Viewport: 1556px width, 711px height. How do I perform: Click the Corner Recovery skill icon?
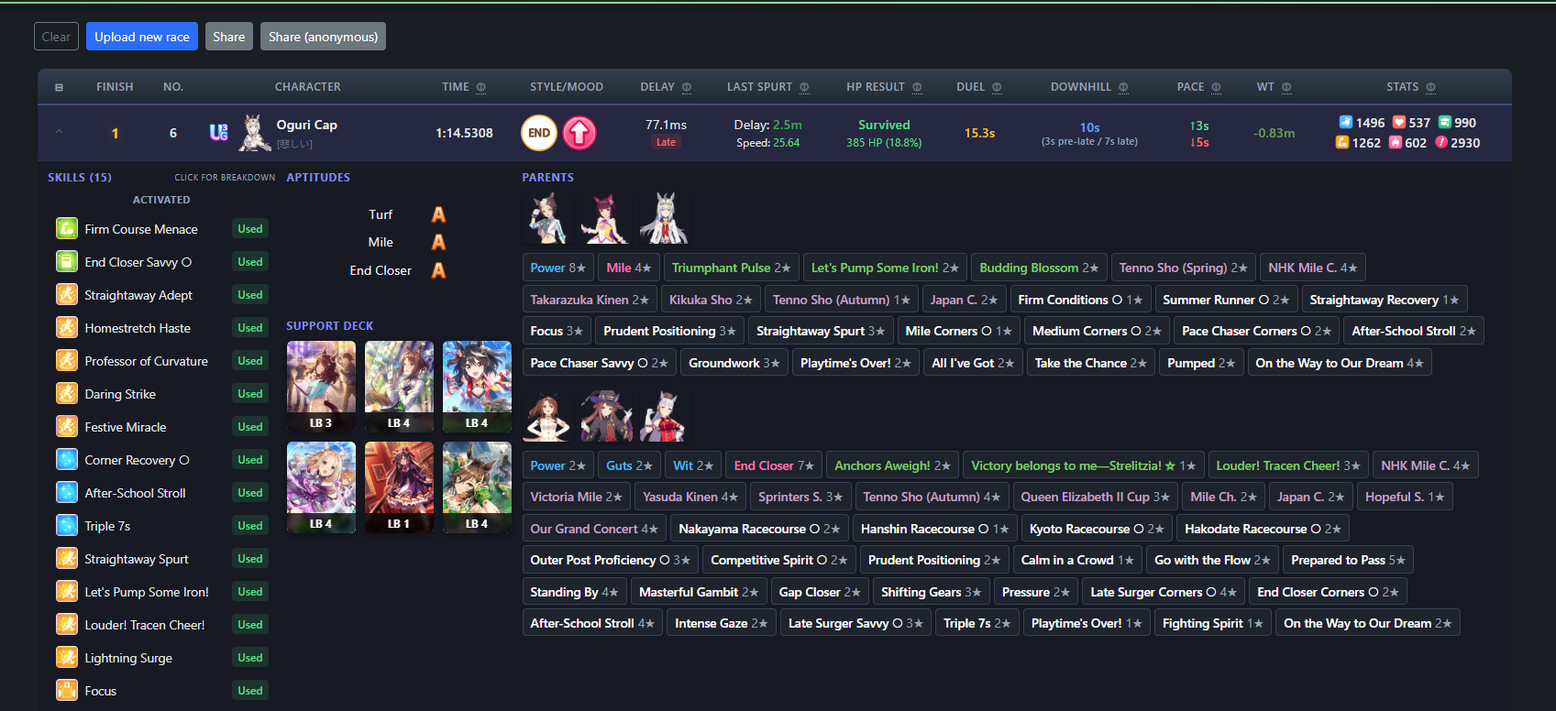[67, 460]
